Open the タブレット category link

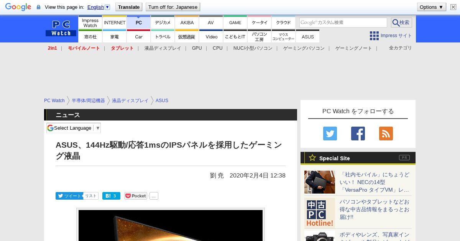click(x=122, y=48)
